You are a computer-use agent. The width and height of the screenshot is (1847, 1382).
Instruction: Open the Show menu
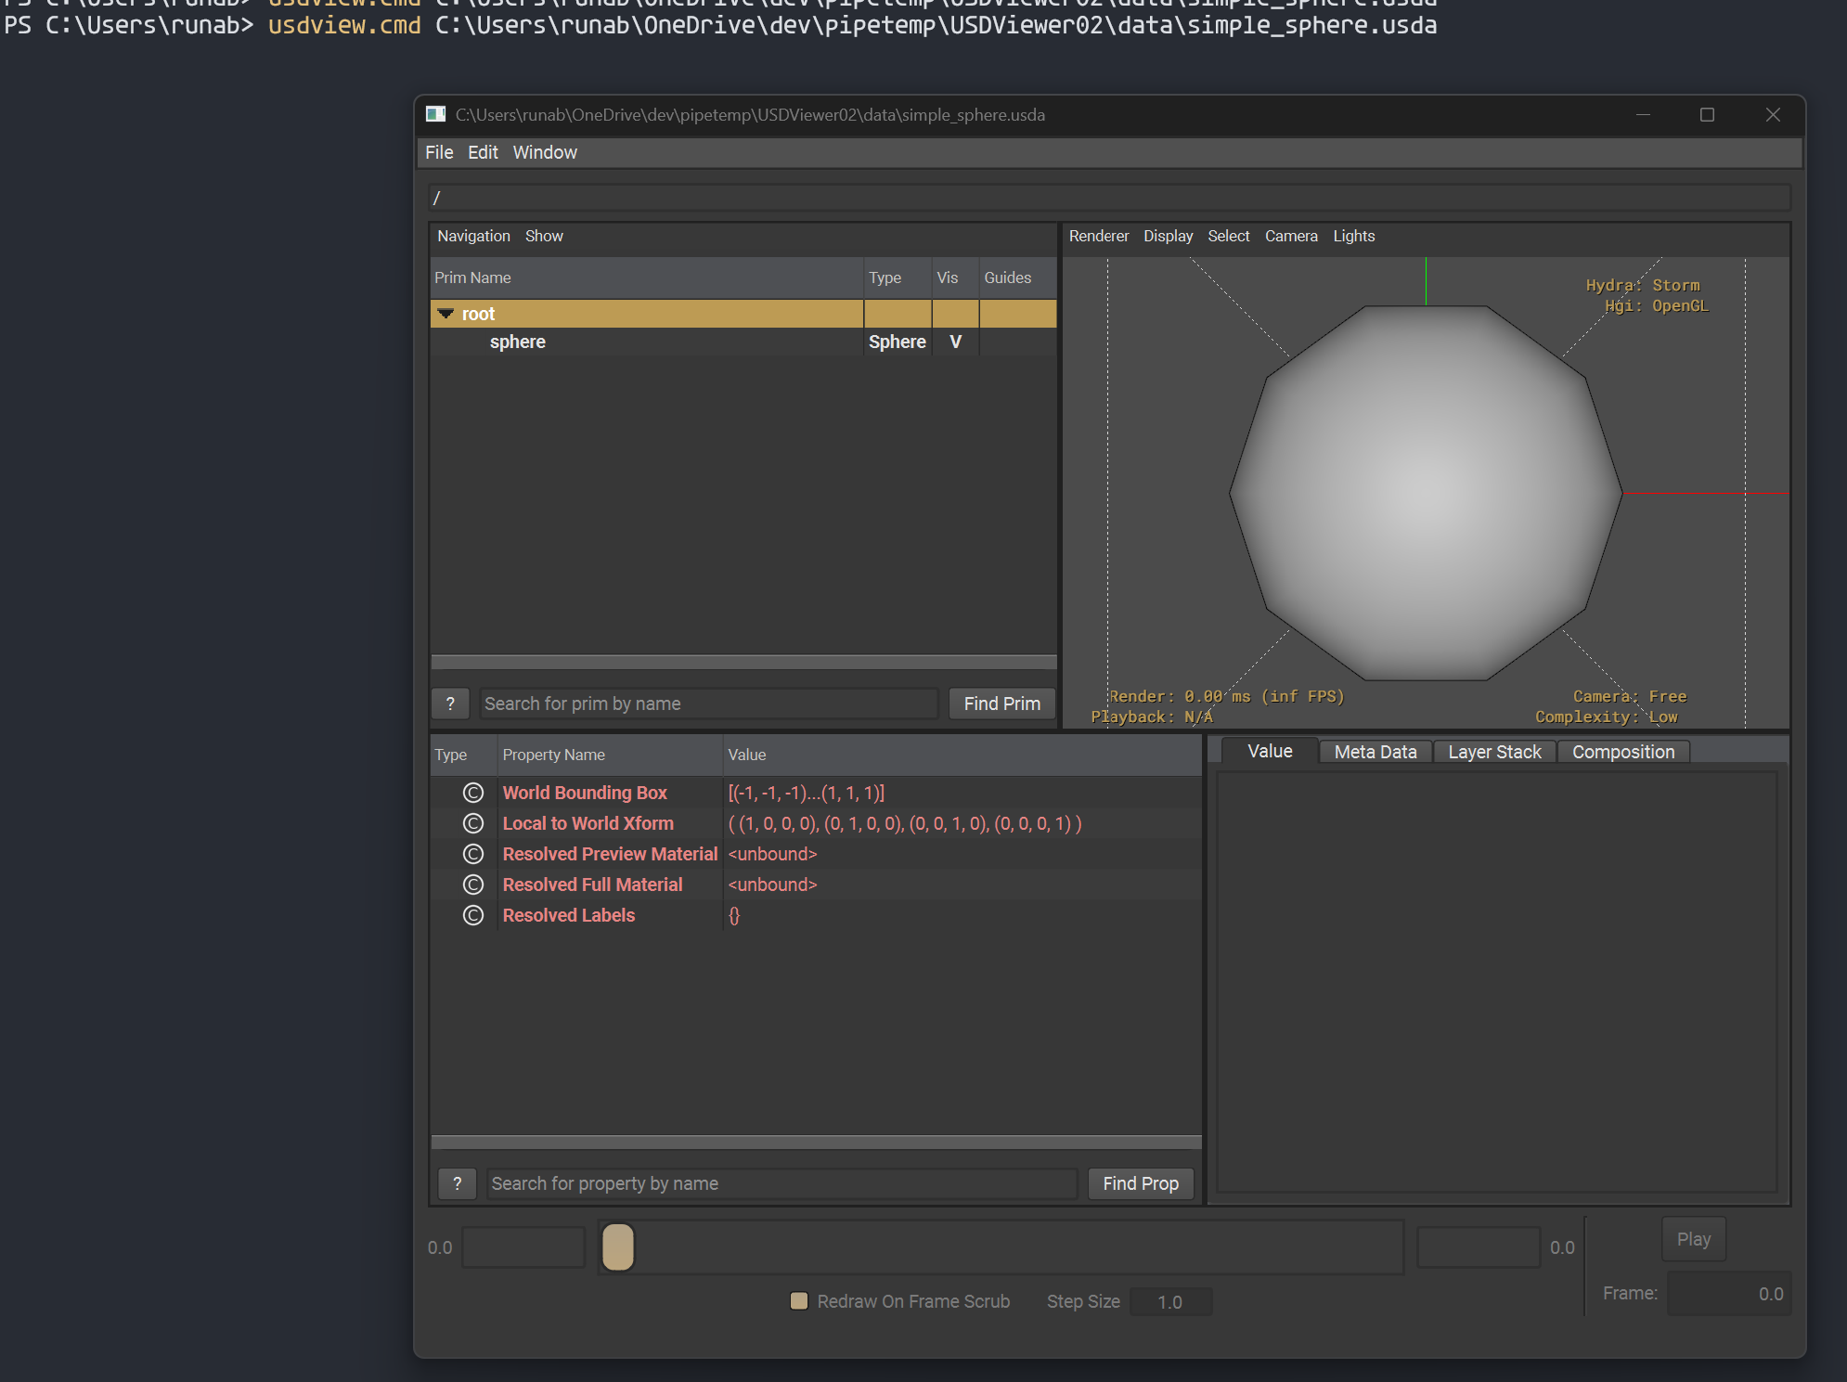[544, 236]
